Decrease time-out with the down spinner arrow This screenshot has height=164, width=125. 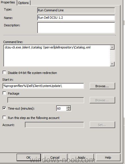point(69,109)
